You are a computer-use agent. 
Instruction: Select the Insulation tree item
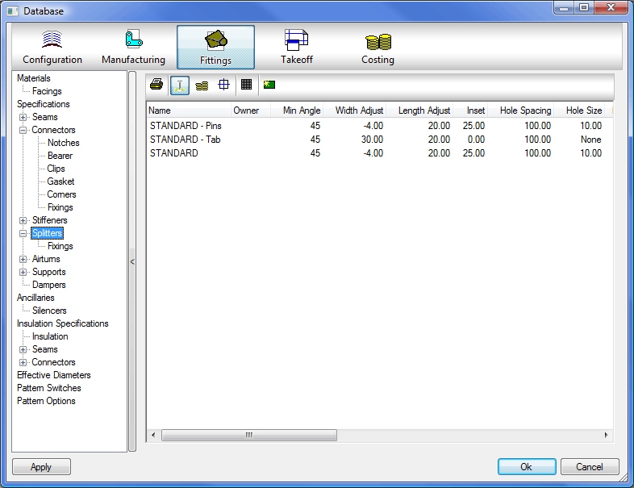point(50,336)
